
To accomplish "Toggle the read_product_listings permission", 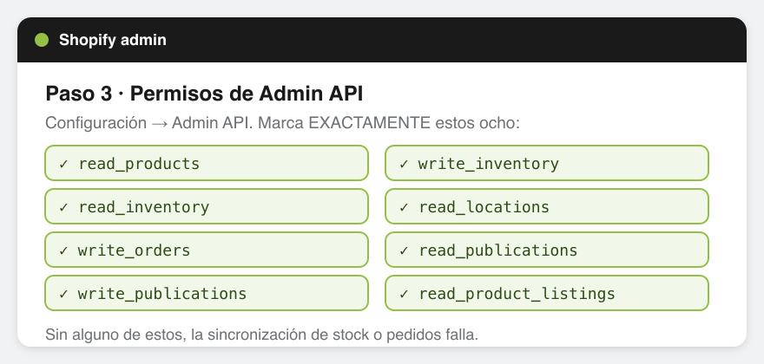I will (547, 293).
